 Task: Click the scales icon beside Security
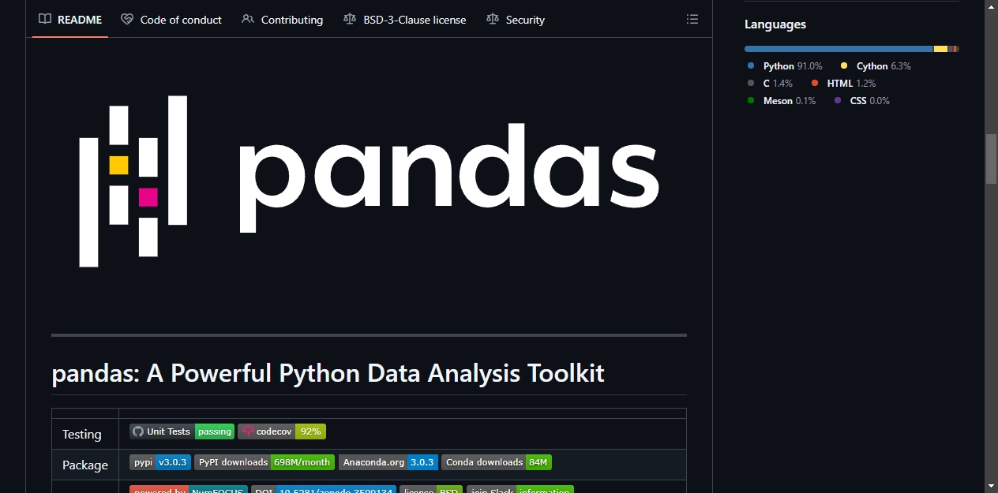tap(493, 20)
